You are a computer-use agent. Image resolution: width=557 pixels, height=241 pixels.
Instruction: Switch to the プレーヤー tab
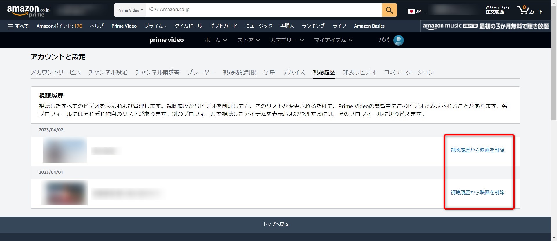tap(201, 72)
